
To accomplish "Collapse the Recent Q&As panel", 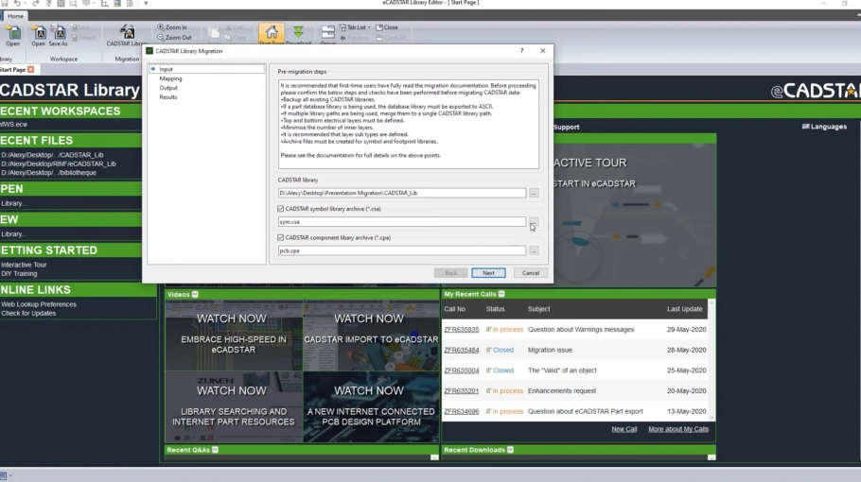I will pyautogui.click(x=216, y=450).
